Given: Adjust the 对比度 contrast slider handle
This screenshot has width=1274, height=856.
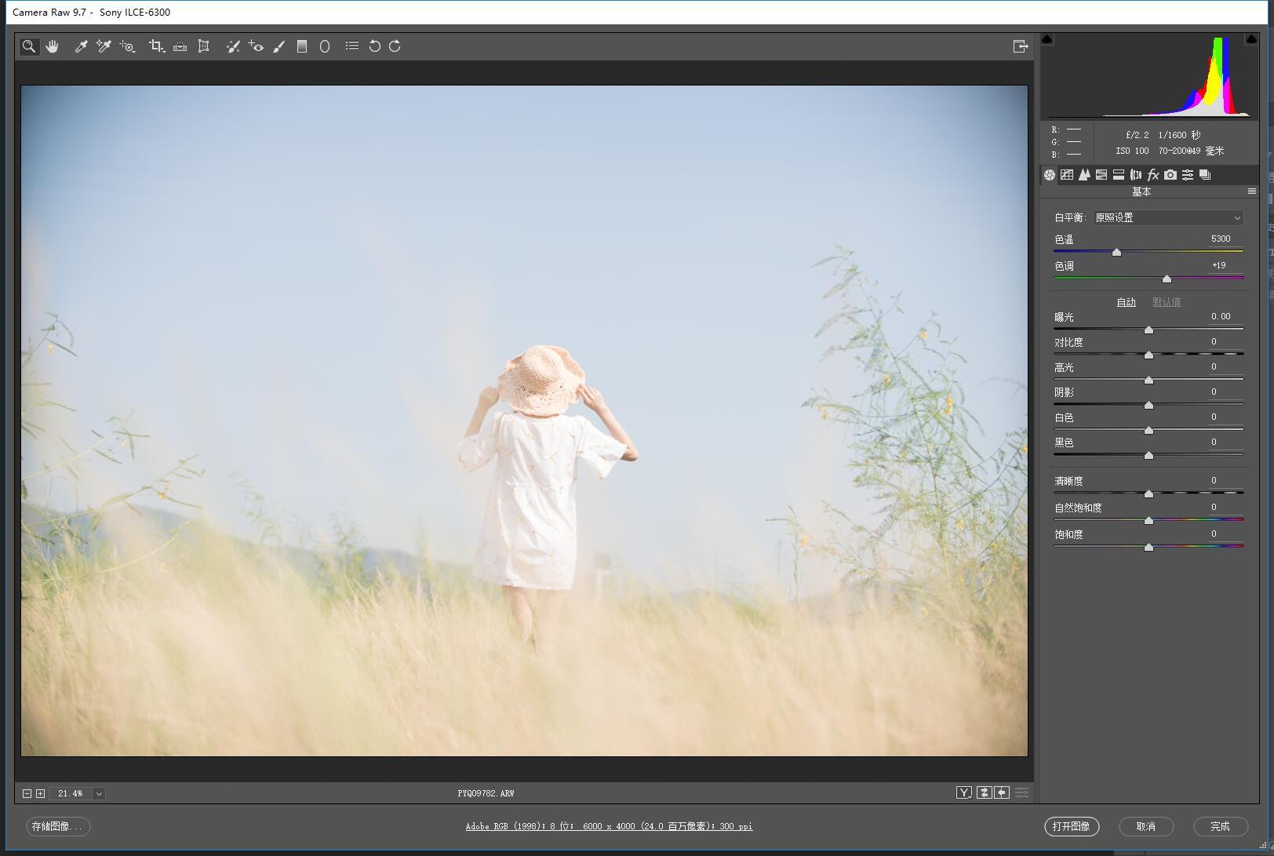Looking at the screenshot, I should (1148, 355).
